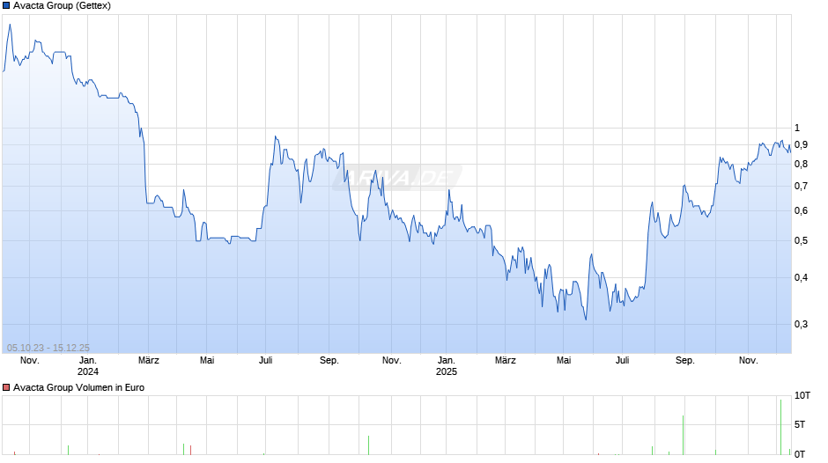Viewport: 828px width, 463px height.
Task: Click the price axis value '0,6'
Action: (x=801, y=210)
